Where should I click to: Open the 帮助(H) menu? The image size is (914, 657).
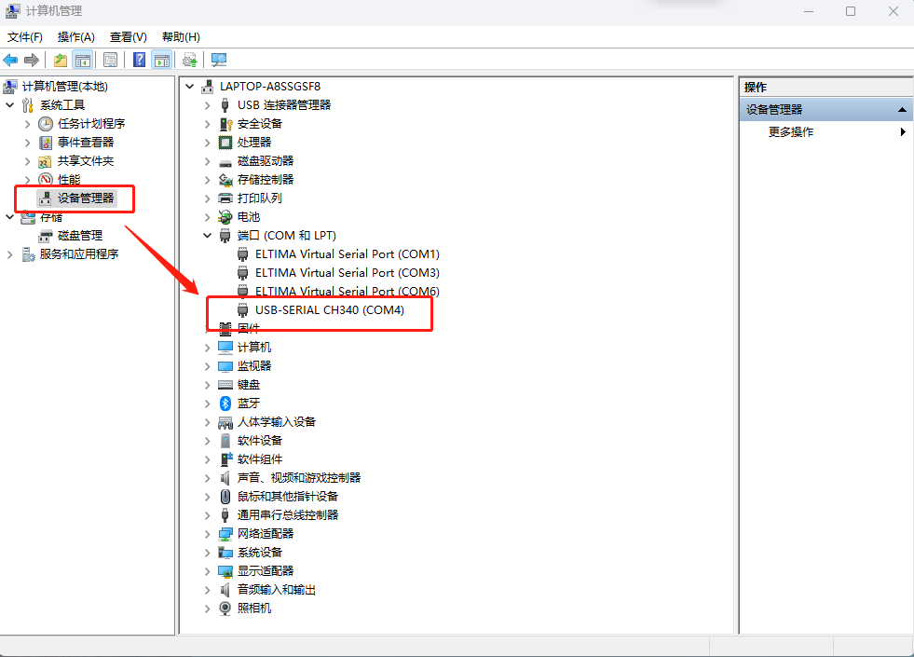click(181, 37)
